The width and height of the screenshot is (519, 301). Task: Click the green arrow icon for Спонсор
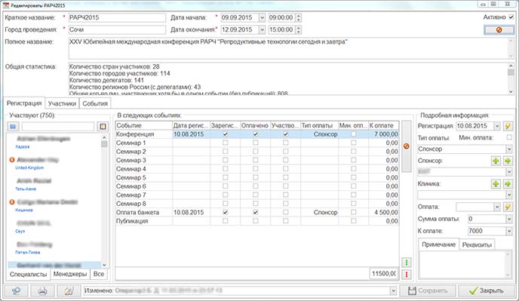tap(508, 161)
